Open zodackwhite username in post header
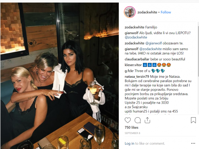199x149 pixels. (147, 12)
